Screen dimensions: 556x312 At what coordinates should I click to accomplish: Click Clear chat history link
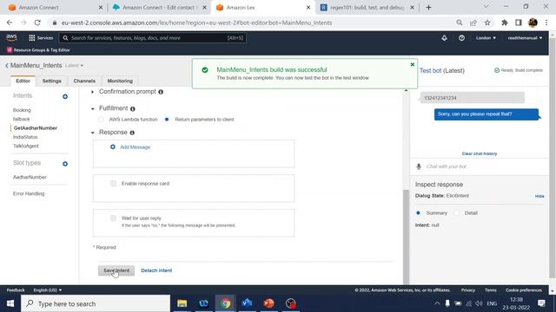coord(480,153)
